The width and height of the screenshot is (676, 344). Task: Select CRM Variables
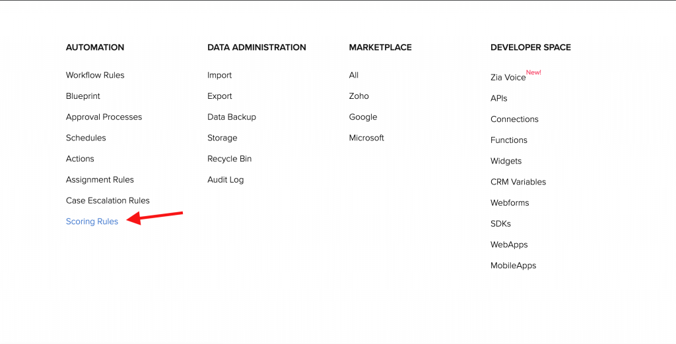[518, 182]
